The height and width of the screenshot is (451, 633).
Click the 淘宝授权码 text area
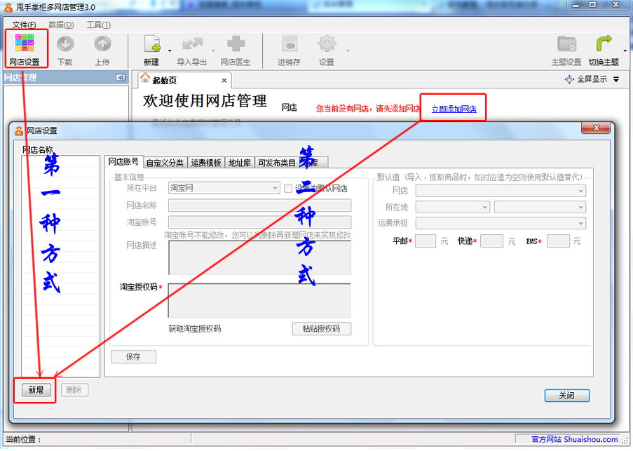[x=259, y=300]
